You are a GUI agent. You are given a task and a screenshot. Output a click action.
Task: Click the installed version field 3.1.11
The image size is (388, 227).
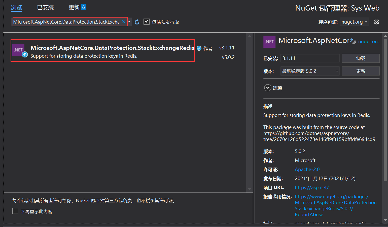(x=310, y=58)
